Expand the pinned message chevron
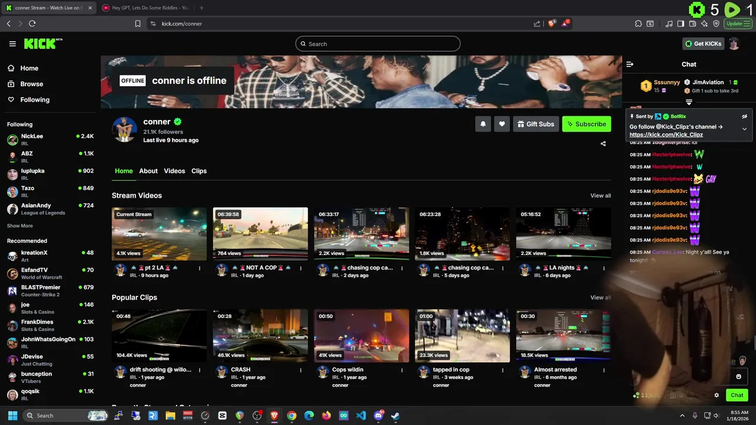 tap(745, 129)
